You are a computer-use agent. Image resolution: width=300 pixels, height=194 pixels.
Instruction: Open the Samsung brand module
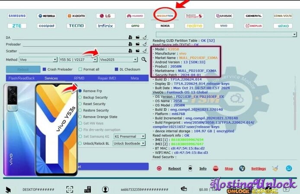[x=17, y=16]
